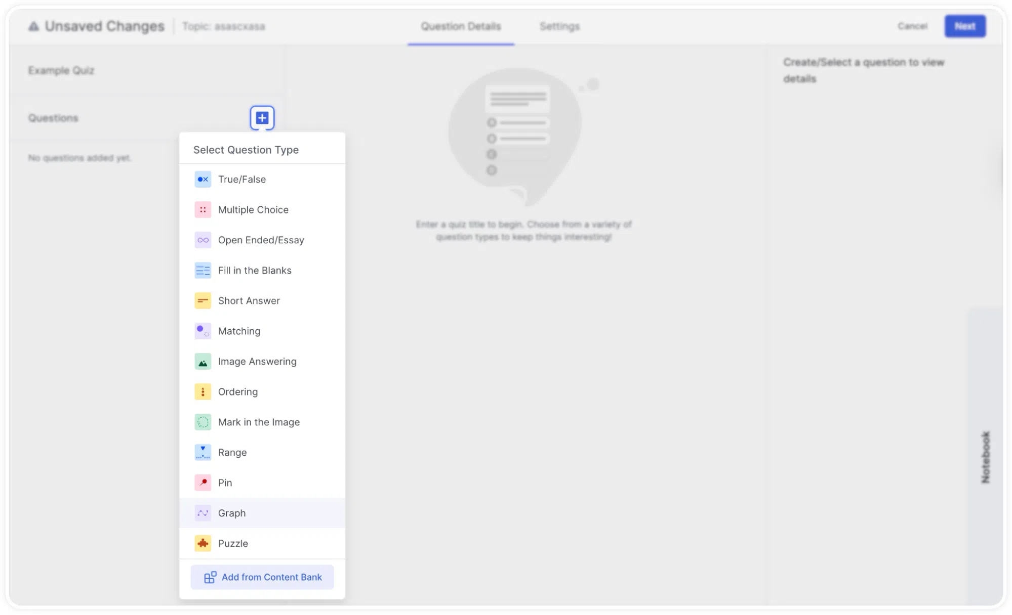Viewport: 1012px width, 615px height.
Task: Select Fill in the Blanks
Action: pyautogui.click(x=262, y=270)
